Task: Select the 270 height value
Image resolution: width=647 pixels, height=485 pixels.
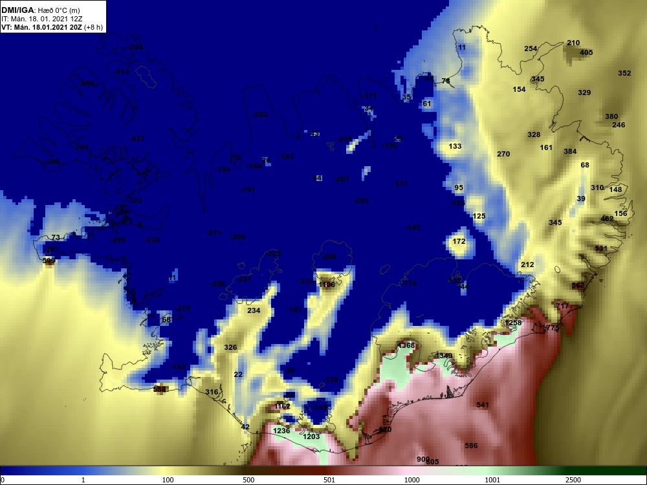Action: point(503,154)
